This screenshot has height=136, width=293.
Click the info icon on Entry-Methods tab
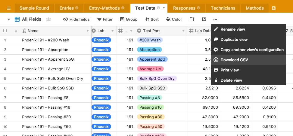(123, 8)
